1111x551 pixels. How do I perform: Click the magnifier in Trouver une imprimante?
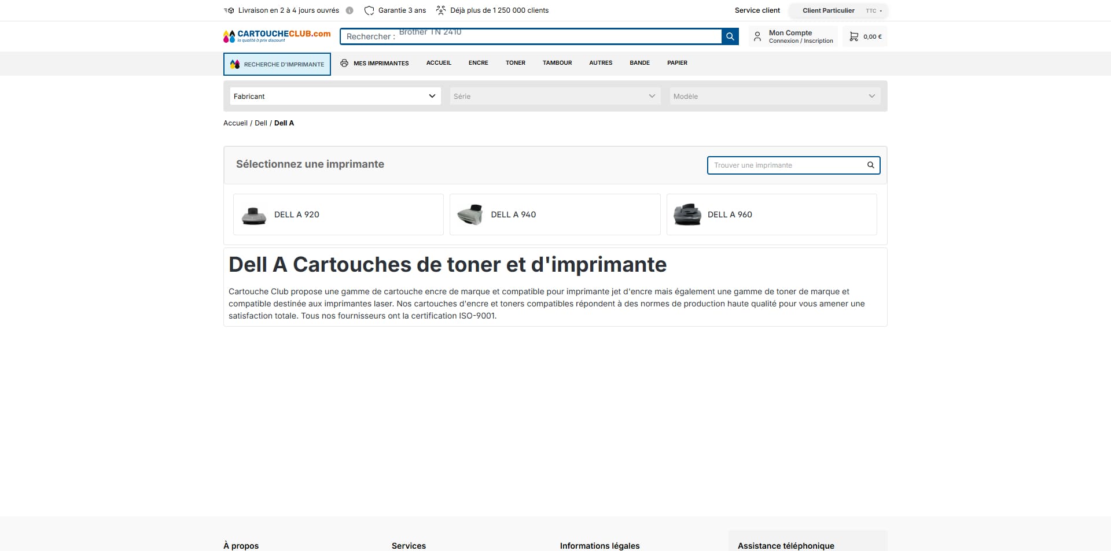(870, 165)
